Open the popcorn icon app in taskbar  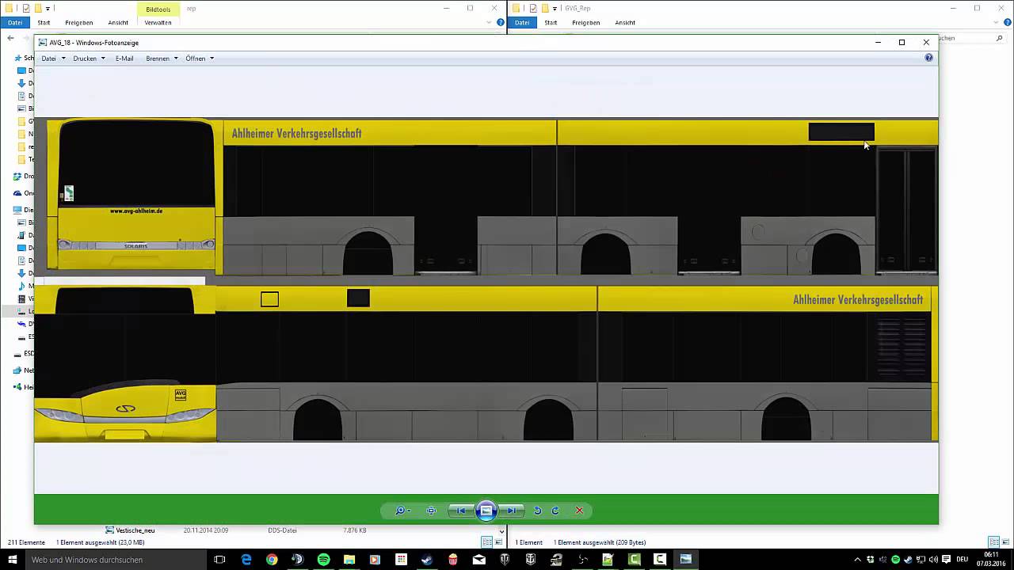(453, 560)
